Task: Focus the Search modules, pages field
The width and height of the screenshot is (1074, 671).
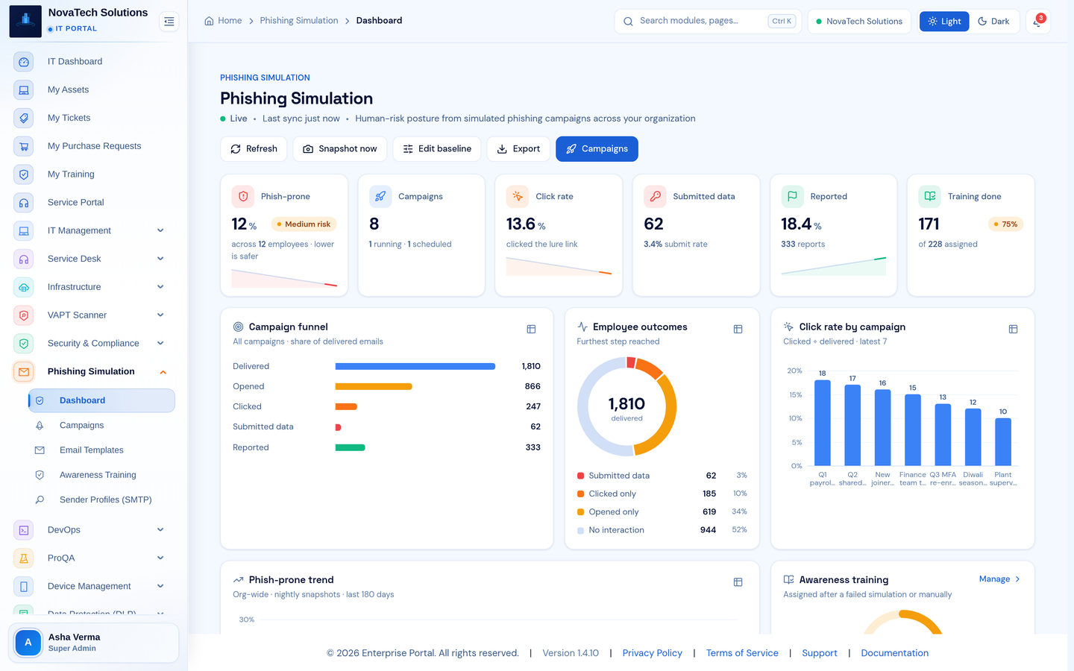Action: [708, 22]
